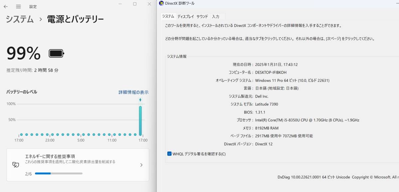Image resolution: width=399 pixels, height=192 pixels.
Task: Close the Settings window
Action: click(149, 4)
